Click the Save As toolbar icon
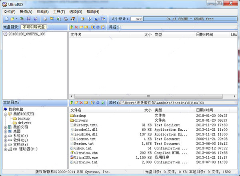Viewport: 240px width, 176px height. [x=36, y=19]
